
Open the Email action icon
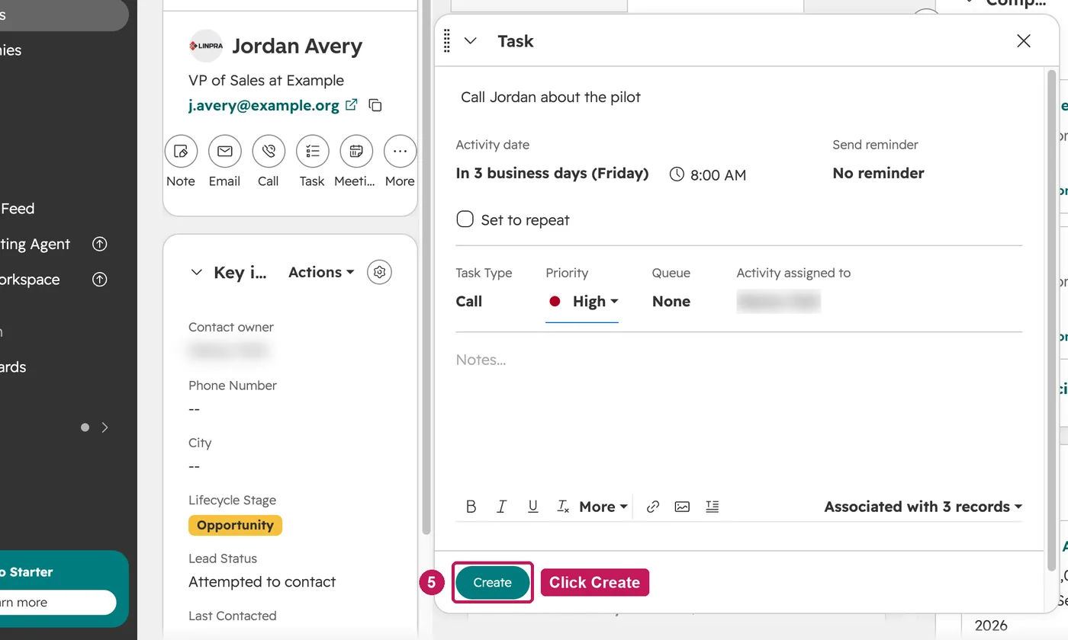point(224,152)
